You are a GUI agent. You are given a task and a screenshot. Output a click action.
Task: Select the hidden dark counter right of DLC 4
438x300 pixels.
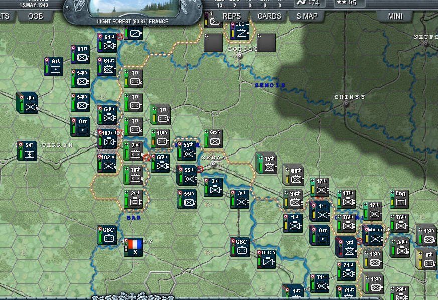pyautogui.click(x=266, y=43)
